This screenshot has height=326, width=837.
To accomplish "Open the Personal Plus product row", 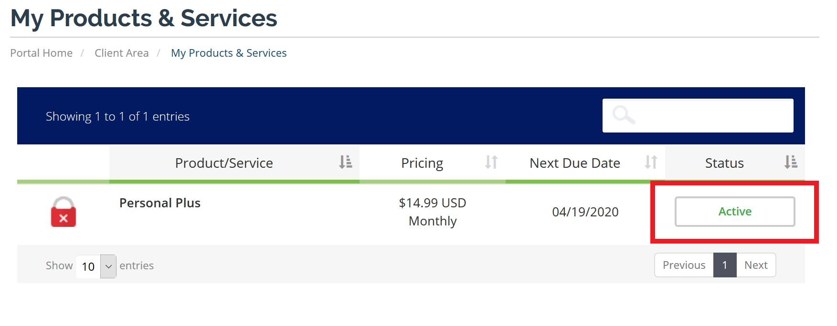I will tap(160, 203).
